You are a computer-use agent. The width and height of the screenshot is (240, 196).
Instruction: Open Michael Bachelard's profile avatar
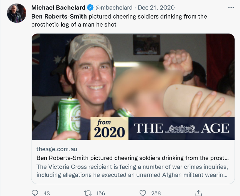click(17, 13)
